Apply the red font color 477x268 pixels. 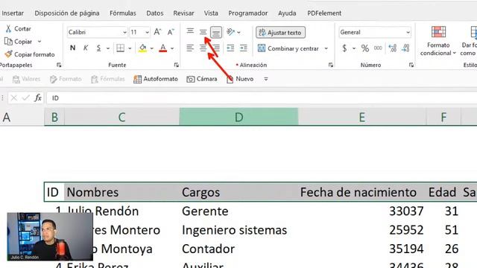(163, 48)
